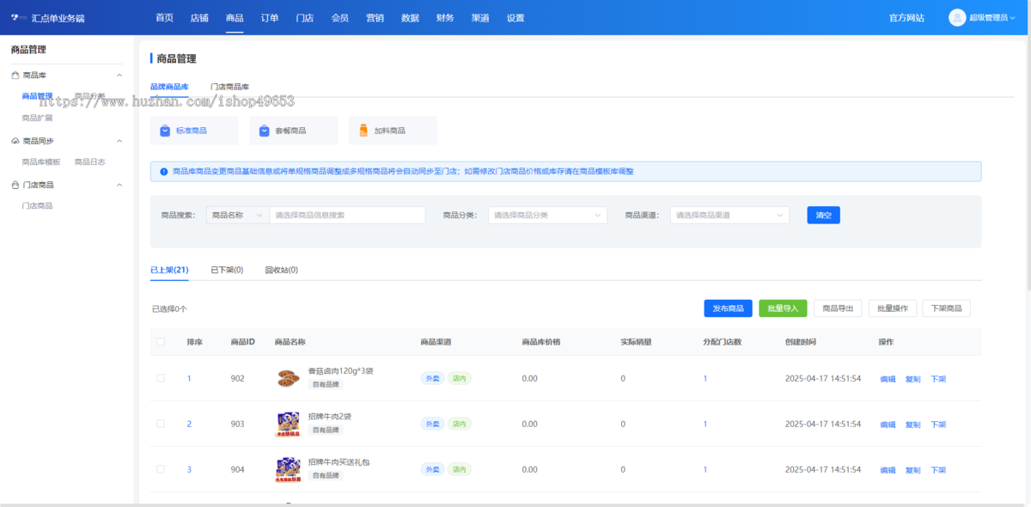Check the row checkbox for product 903

tap(161, 424)
